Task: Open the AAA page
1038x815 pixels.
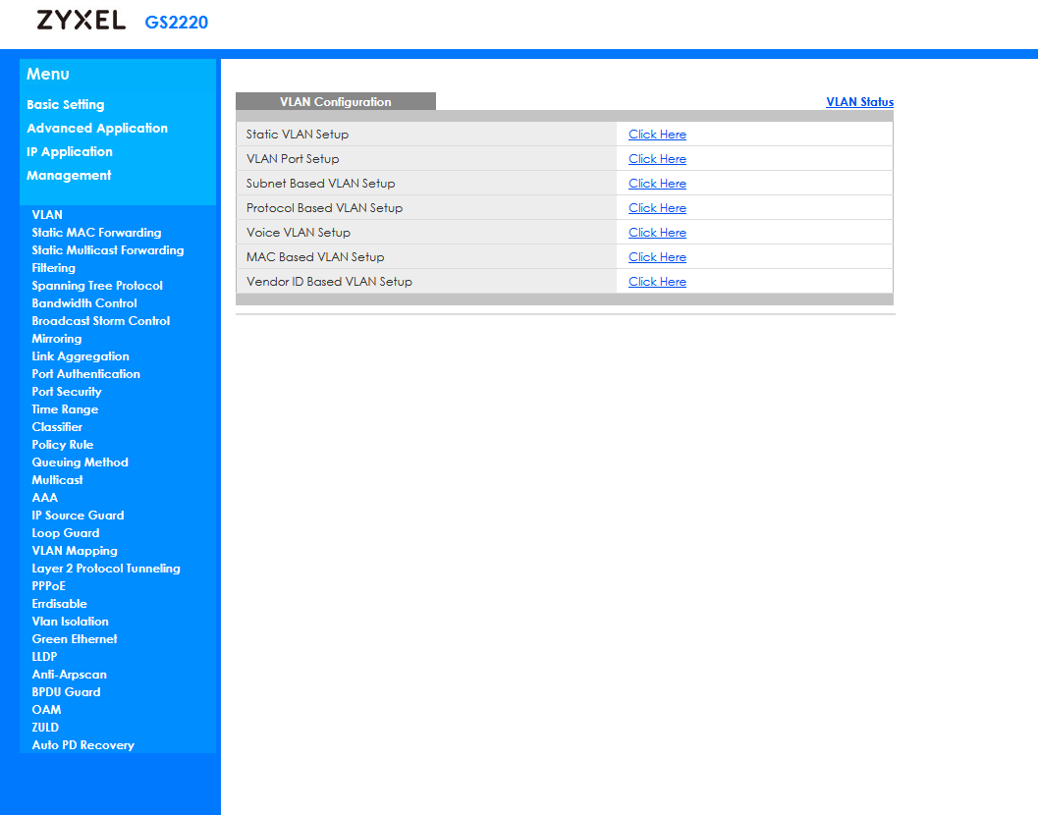Action: click(x=45, y=498)
